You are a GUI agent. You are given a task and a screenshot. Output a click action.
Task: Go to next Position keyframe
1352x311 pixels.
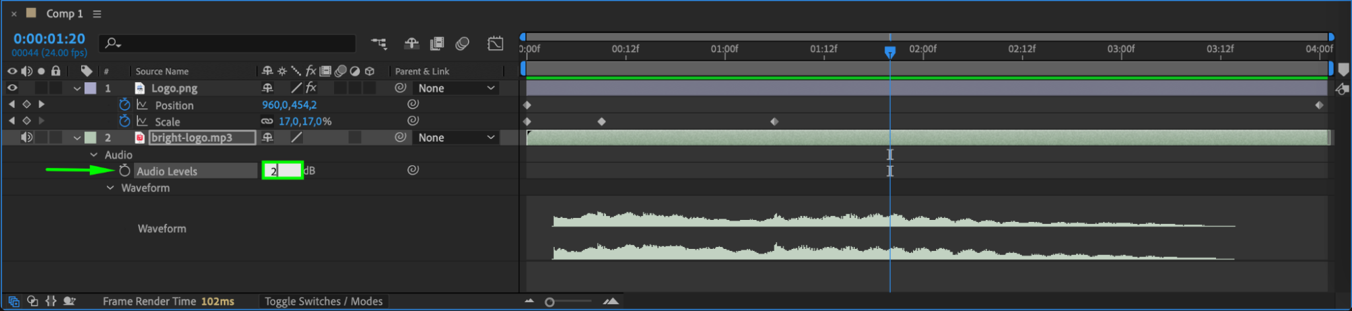point(41,105)
